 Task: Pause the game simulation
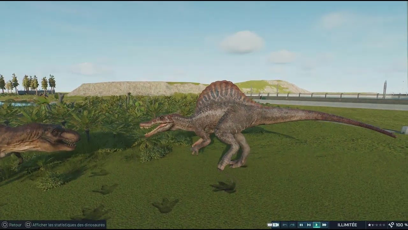click(x=301, y=225)
